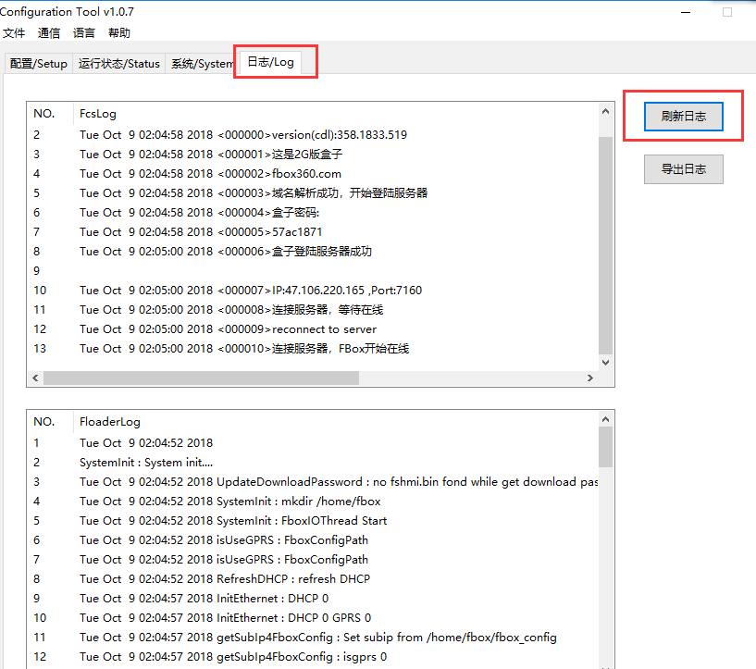Click FcsLog scroll left arrow

35,378
